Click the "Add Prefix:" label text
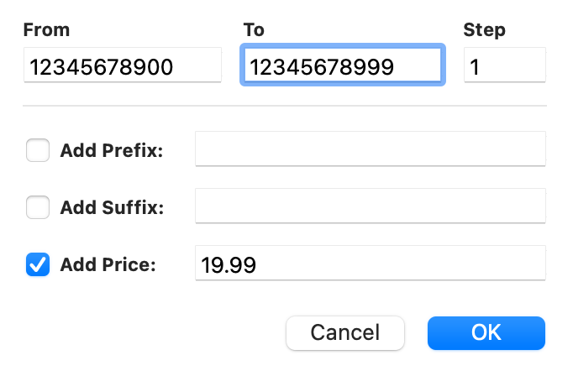Viewport: 573px width, 376px height. click(x=112, y=150)
